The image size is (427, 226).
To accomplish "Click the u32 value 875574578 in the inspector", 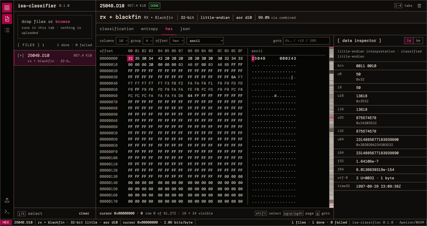I will [x=366, y=117].
